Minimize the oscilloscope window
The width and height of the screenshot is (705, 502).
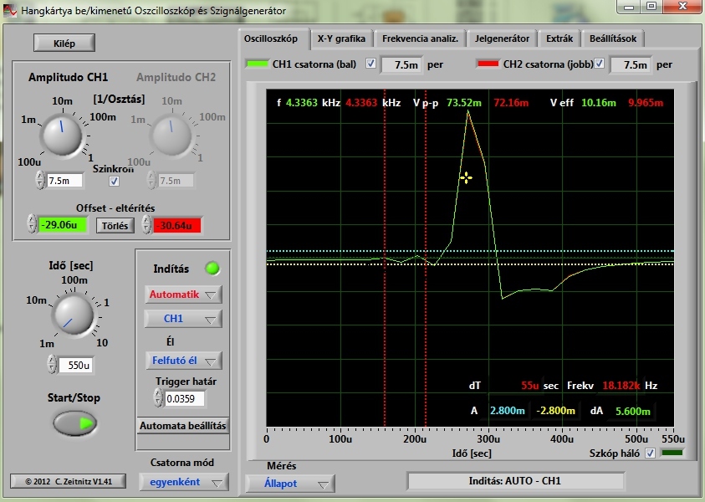629,7
